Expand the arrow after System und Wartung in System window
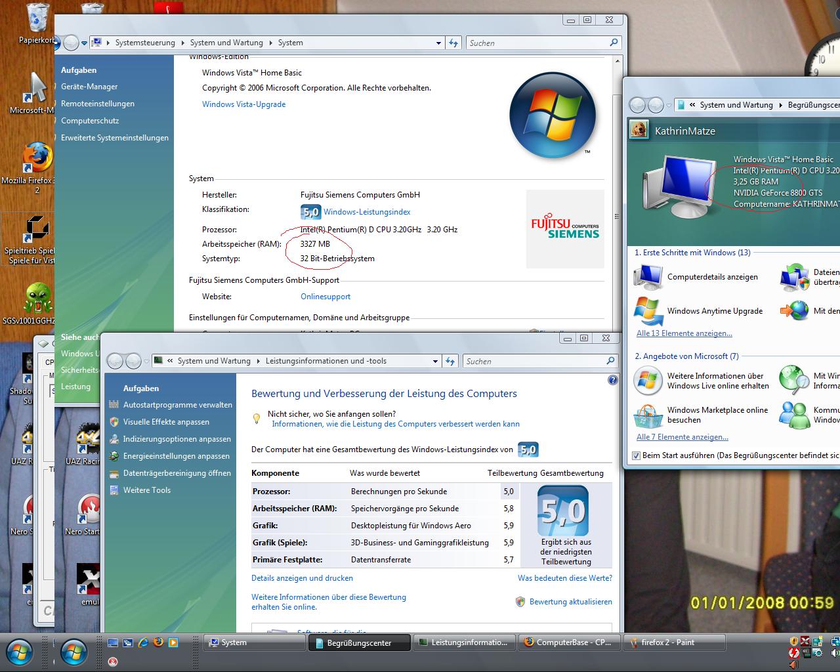840x672 pixels. [x=270, y=43]
